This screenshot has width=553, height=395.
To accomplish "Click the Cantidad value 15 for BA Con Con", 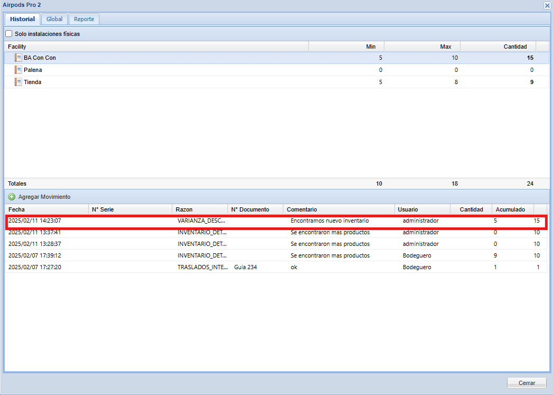I will coord(530,58).
